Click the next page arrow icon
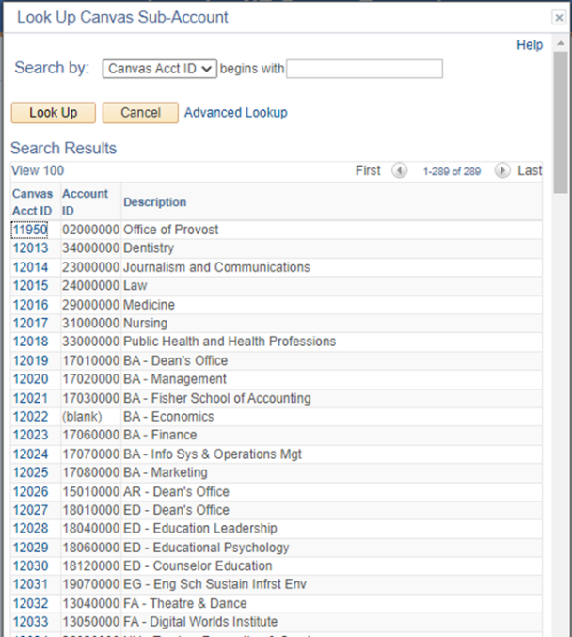This screenshot has width=572, height=637. [502, 171]
